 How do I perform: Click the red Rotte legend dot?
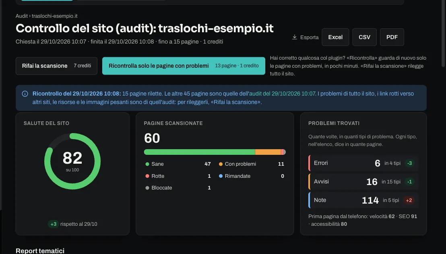pyautogui.click(x=147, y=176)
